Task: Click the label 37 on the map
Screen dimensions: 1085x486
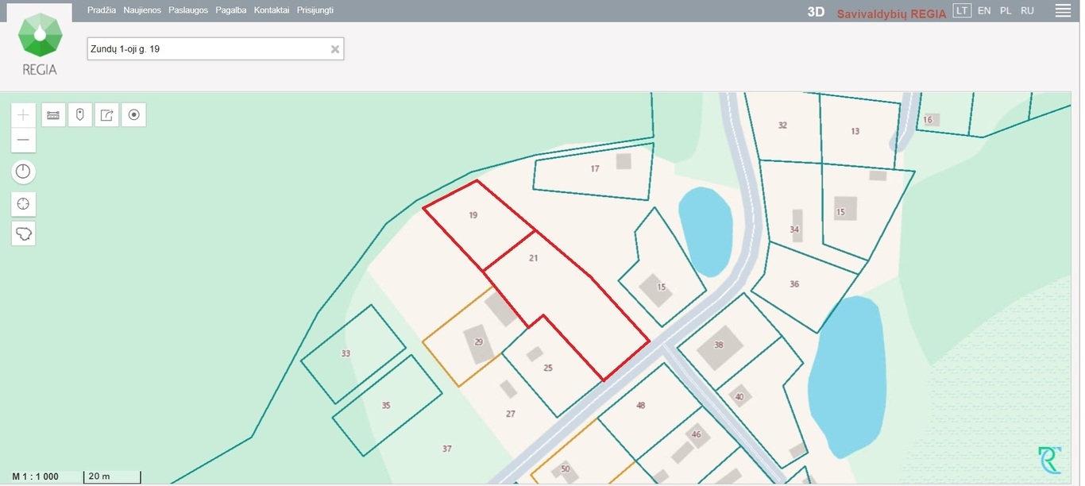Action: click(447, 449)
